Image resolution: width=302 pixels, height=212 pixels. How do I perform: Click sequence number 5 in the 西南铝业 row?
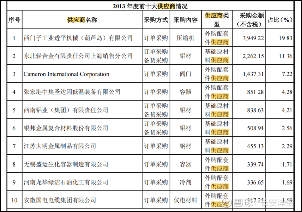pyautogui.click(x=14, y=110)
